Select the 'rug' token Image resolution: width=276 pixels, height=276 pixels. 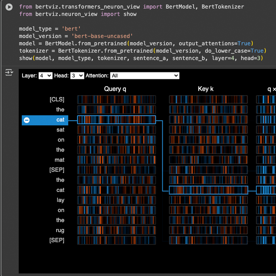tap(60, 230)
